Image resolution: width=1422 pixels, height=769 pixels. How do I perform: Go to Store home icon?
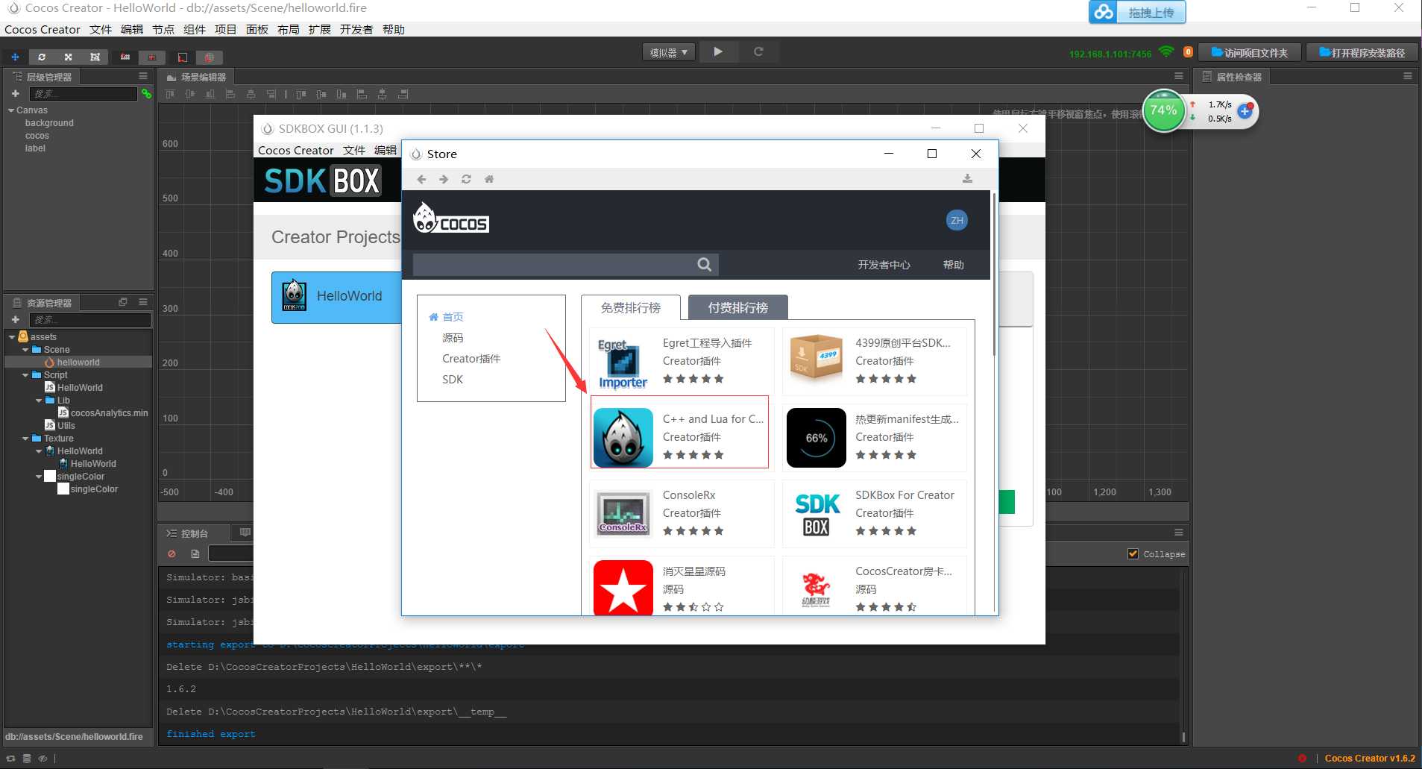(489, 179)
